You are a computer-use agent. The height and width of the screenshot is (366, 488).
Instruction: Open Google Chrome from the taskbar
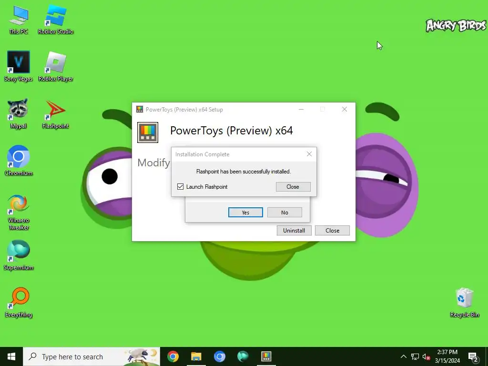(x=173, y=356)
